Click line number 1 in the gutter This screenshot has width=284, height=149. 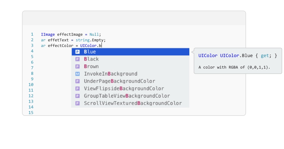[x=32, y=35]
